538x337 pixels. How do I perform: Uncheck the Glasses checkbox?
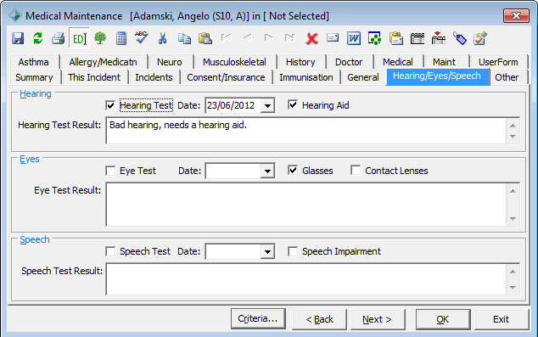[293, 170]
